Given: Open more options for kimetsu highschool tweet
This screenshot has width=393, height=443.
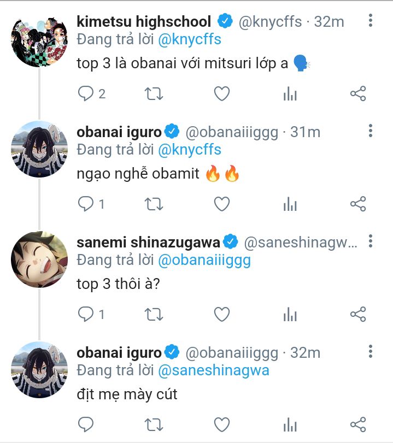Looking at the screenshot, I should click(x=371, y=21).
